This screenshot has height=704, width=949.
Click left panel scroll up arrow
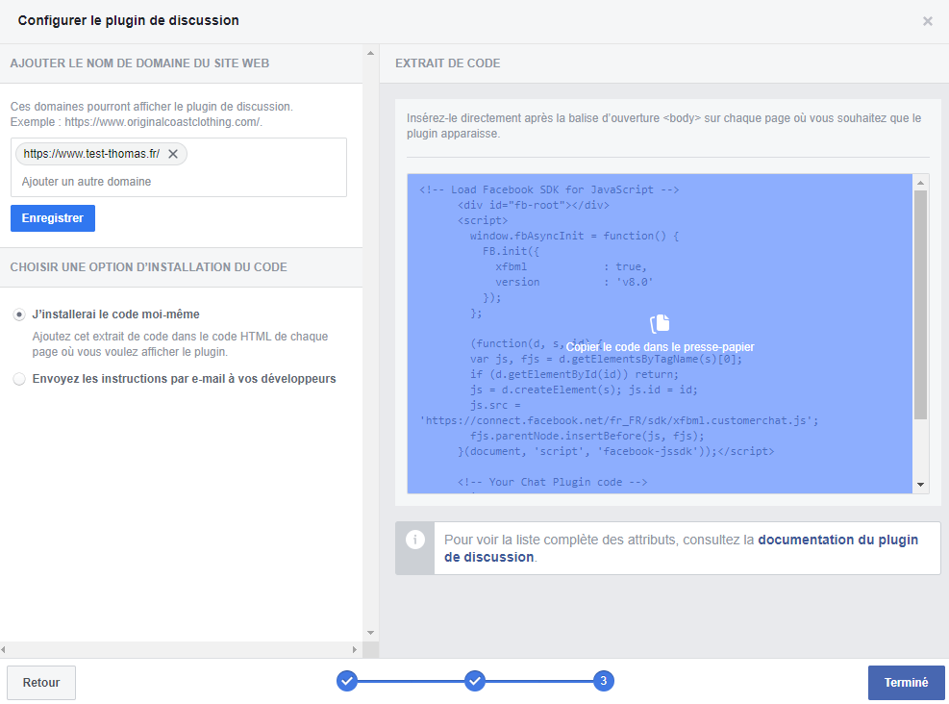tap(370, 53)
